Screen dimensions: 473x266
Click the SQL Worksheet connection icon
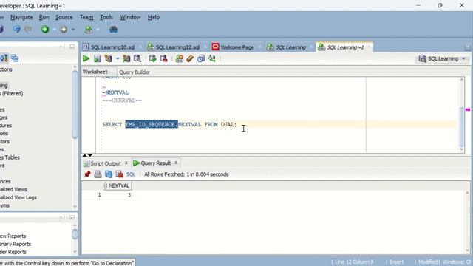(x=89, y=30)
